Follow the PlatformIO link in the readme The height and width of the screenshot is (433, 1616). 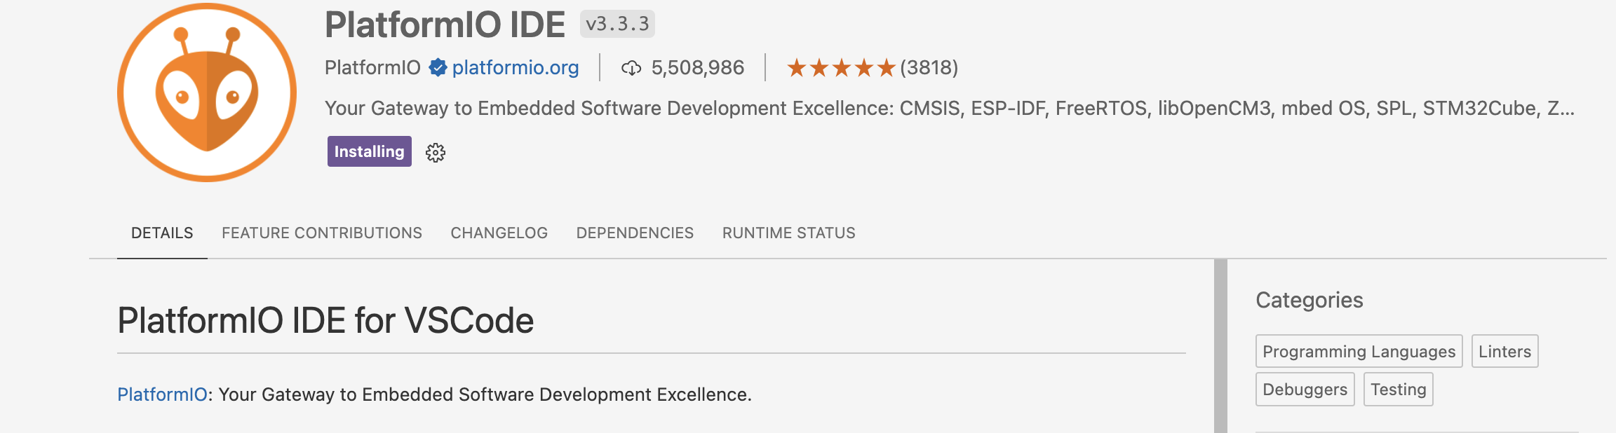point(162,394)
